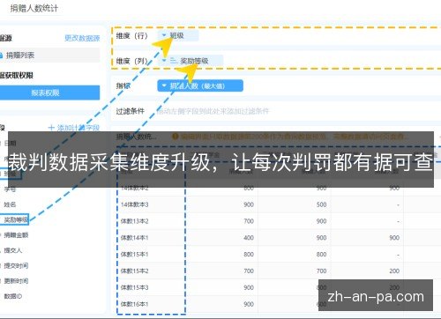This screenshot has height=319, width=441.
Task: Select the 学号 field in the field list
Action: click(10, 189)
